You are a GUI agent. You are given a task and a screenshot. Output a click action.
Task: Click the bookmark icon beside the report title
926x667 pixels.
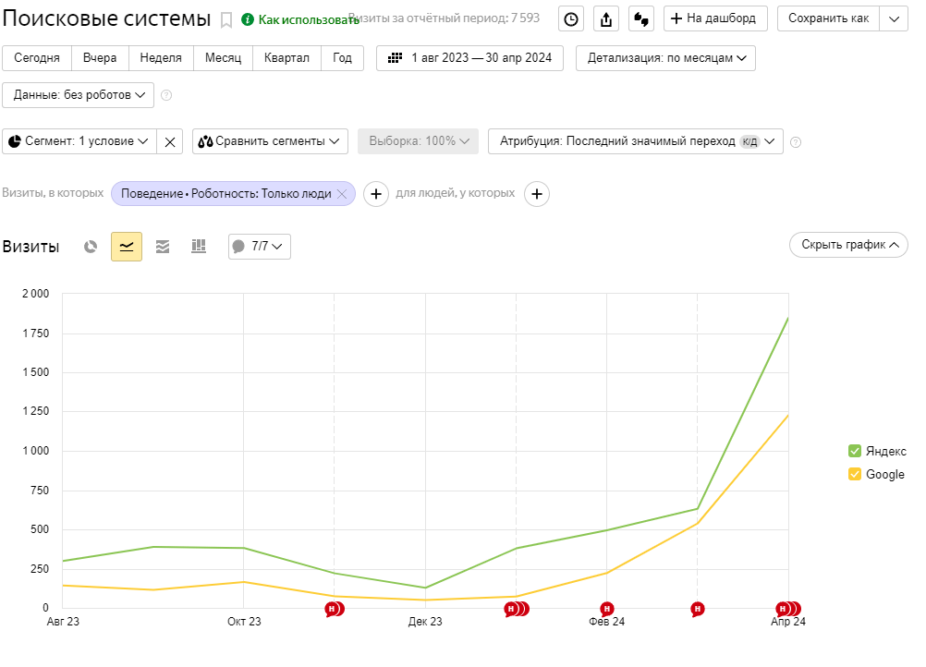(226, 19)
